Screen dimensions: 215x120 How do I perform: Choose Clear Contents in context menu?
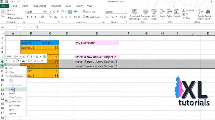tap(15, 97)
